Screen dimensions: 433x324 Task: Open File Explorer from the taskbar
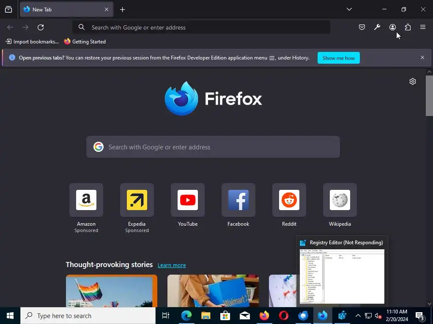(x=206, y=316)
